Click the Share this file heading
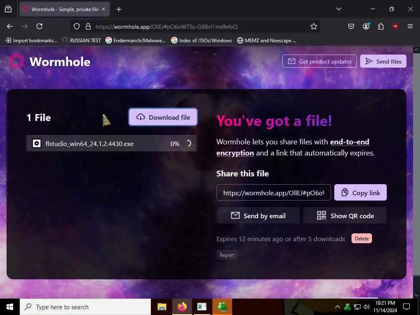 242,173
